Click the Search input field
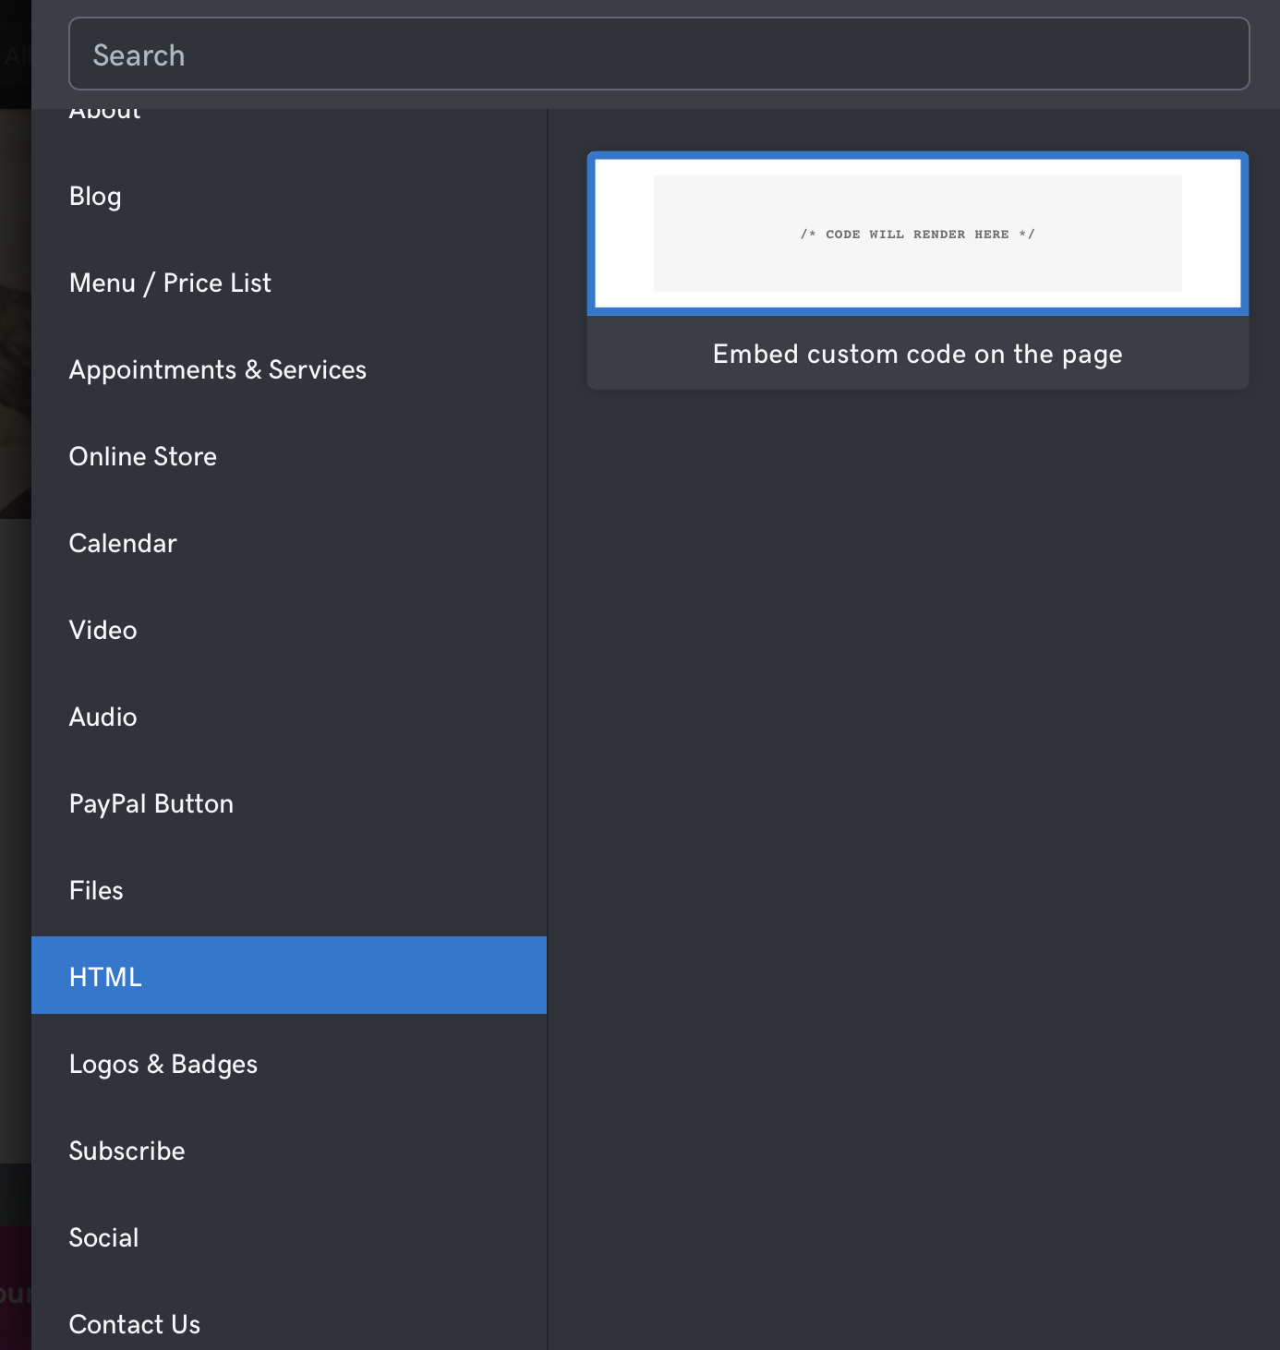 coord(658,54)
